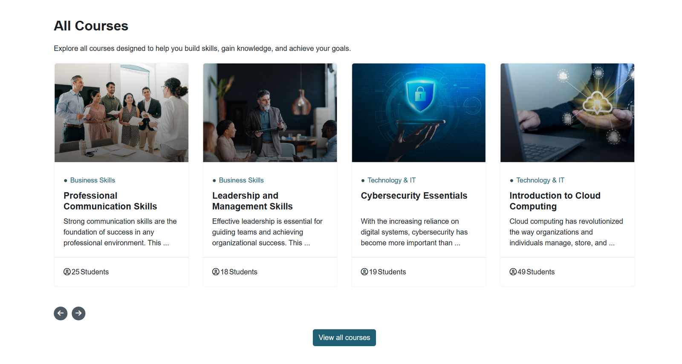This screenshot has height=364, width=682.
Task: Click the View all courses button
Action: pos(344,337)
